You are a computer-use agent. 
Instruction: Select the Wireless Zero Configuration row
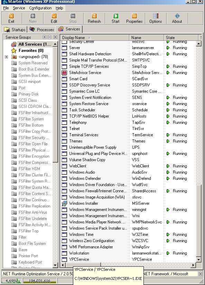coord(128,241)
